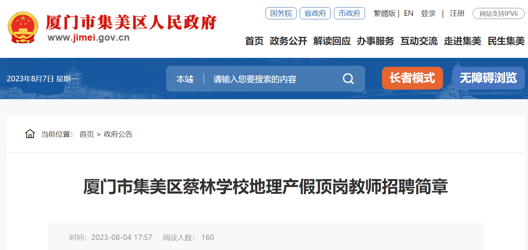
Task: Open the 本站 search scope dropdown
Action: (x=185, y=79)
